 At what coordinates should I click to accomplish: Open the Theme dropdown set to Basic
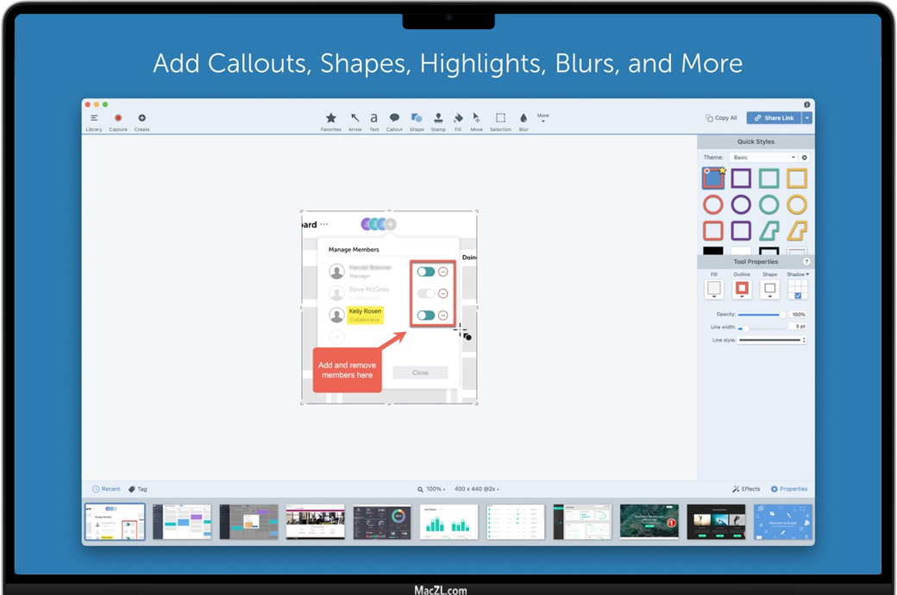[x=763, y=158]
